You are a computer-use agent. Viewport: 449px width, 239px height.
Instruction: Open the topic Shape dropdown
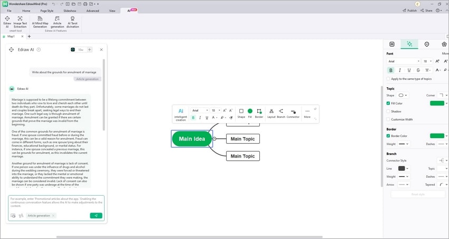403,95
